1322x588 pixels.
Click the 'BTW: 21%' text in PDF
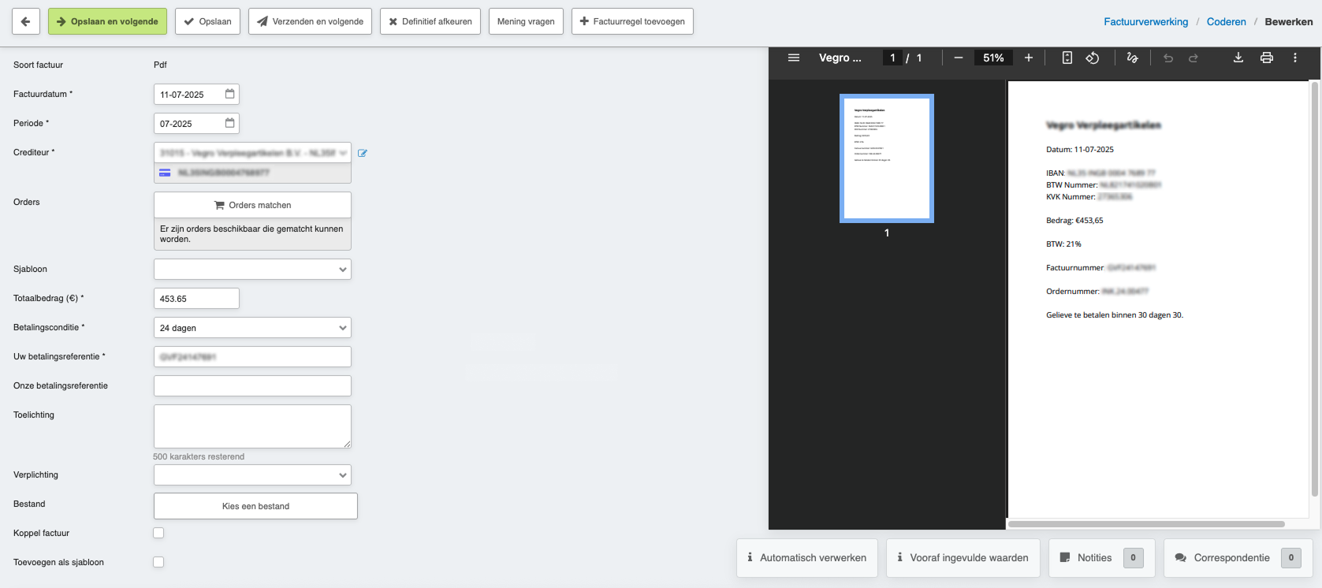[1063, 244]
